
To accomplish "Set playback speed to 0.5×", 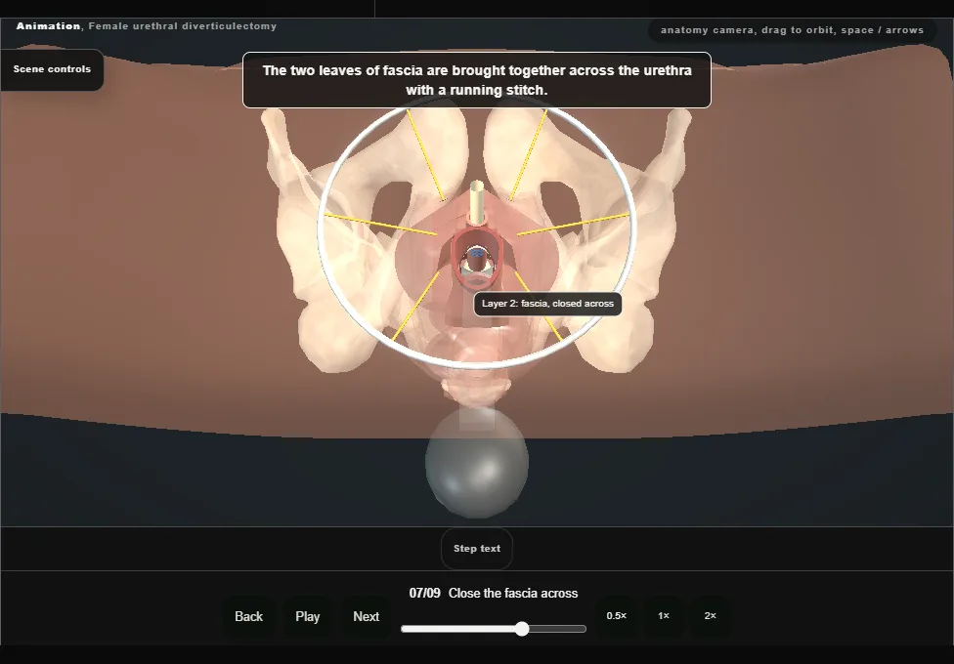I will pyautogui.click(x=617, y=616).
